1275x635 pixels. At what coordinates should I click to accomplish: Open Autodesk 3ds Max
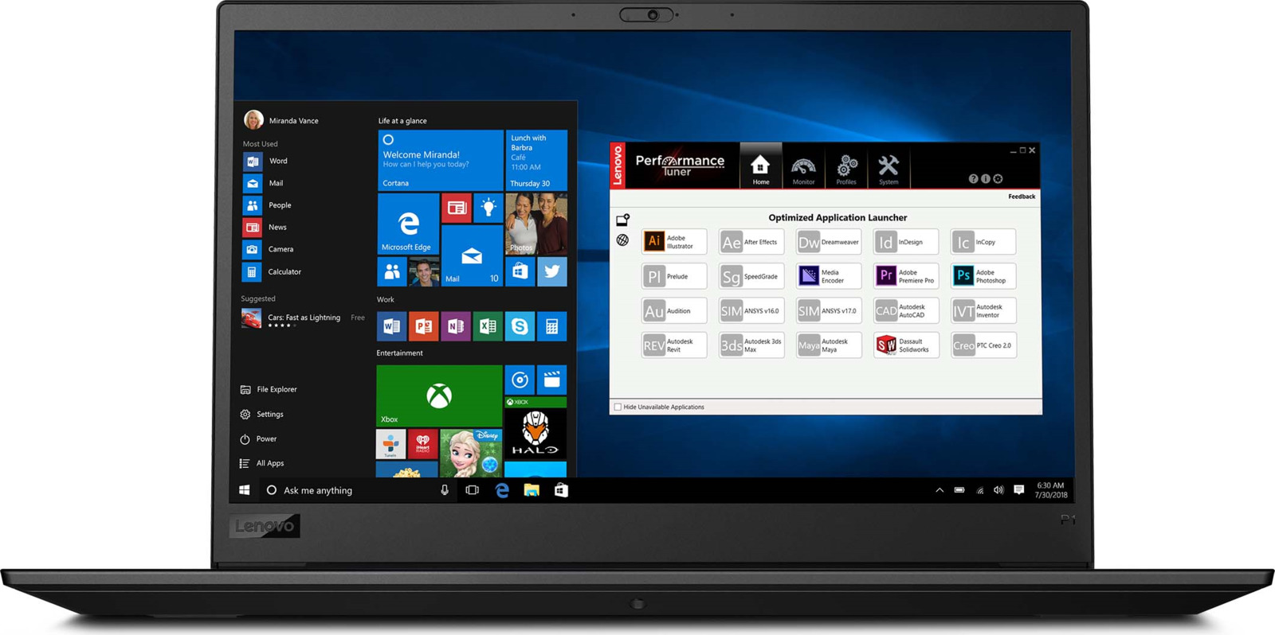pyautogui.click(x=751, y=345)
